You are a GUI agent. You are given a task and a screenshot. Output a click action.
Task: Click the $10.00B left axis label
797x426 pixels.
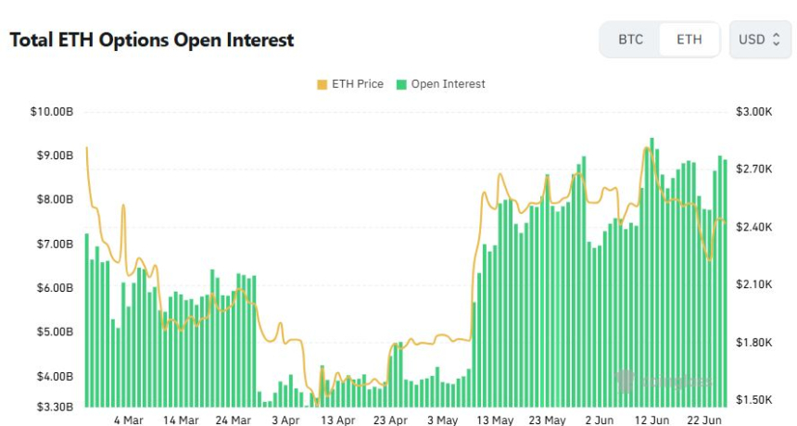point(52,112)
